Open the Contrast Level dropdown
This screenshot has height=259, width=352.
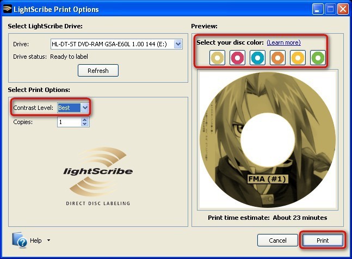pyautogui.click(x=85, y=108)
